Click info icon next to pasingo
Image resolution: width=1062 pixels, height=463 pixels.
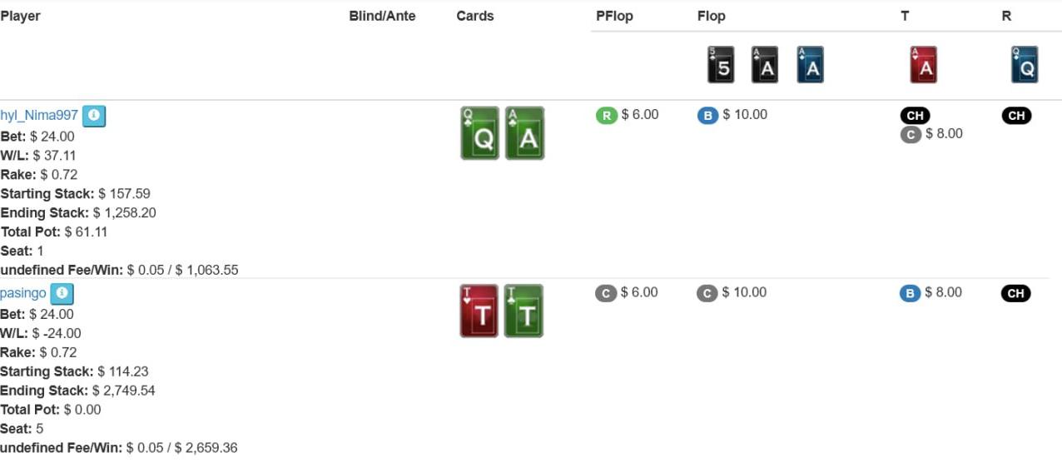(62, 294)
